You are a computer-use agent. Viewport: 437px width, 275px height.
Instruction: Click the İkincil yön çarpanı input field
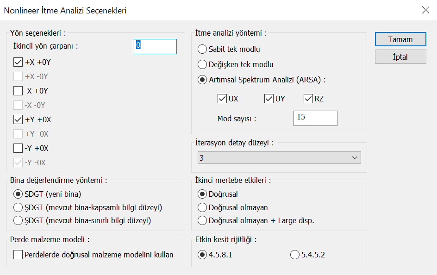tap(155, 46)
